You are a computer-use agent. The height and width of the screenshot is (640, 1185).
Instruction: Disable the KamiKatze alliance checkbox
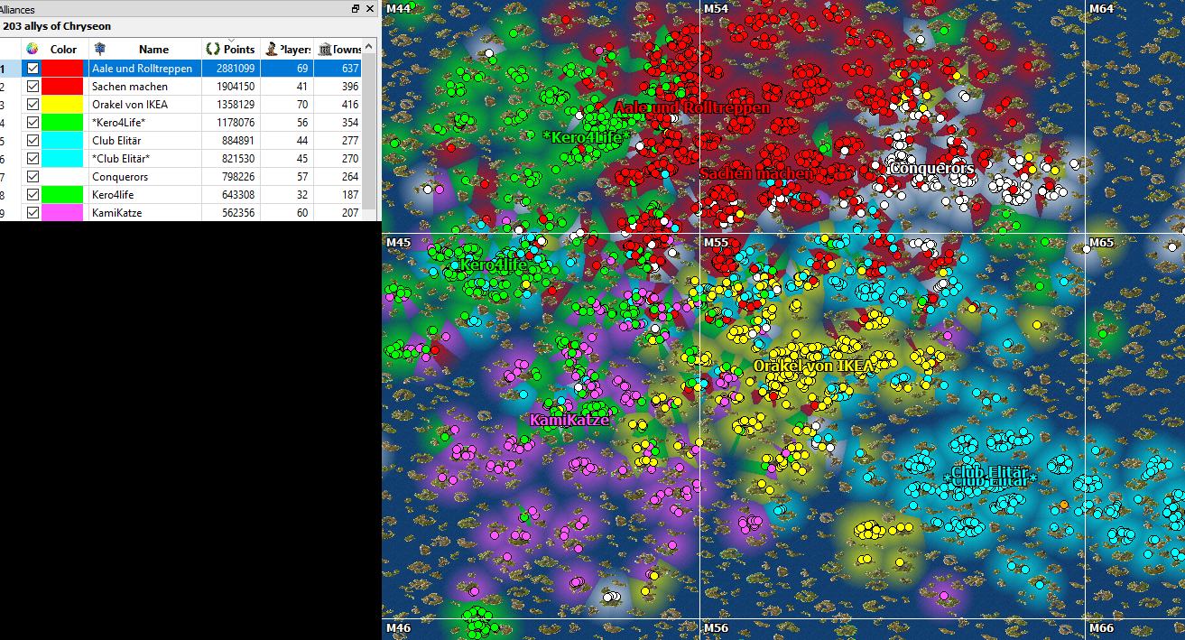tap(32, 213)
